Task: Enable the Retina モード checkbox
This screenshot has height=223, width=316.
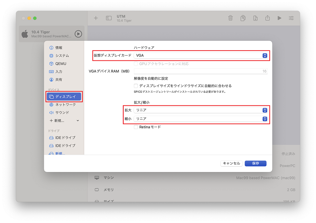Action: click(x=136, y=127)
